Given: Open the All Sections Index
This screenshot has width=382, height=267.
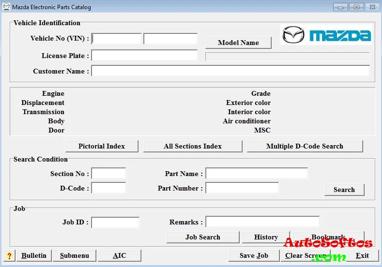Looking at the screenshot, I should click(x=193, y=146).
